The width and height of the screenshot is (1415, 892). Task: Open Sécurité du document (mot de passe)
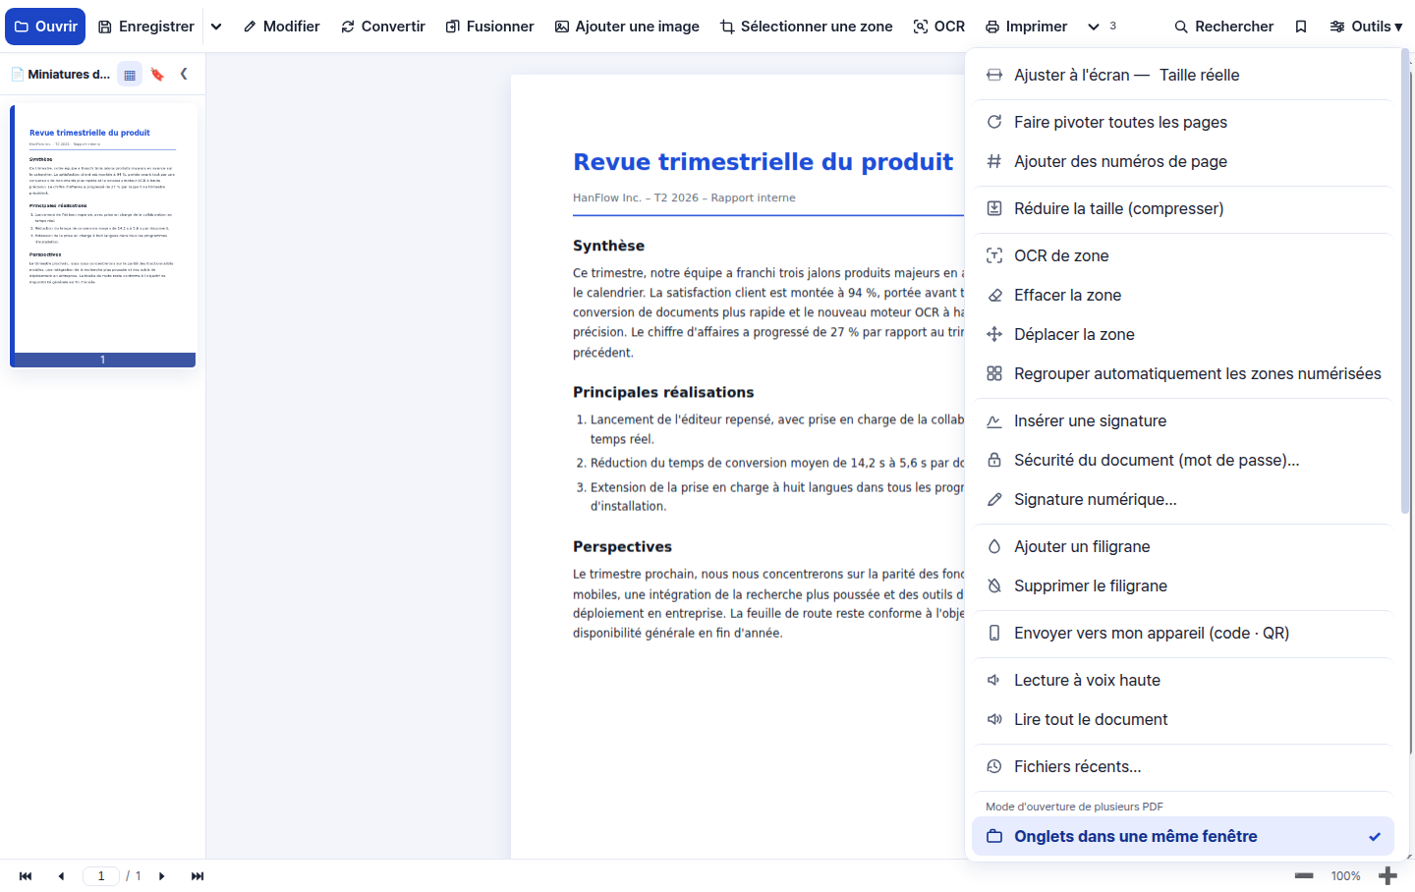click(x=1183, y=460)
